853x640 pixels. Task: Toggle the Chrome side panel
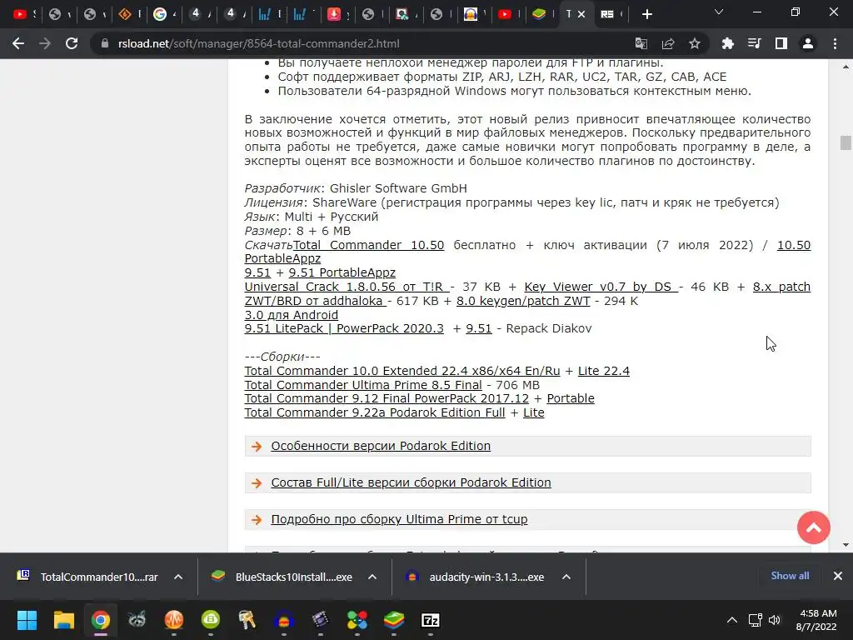[x=781, y=43]
